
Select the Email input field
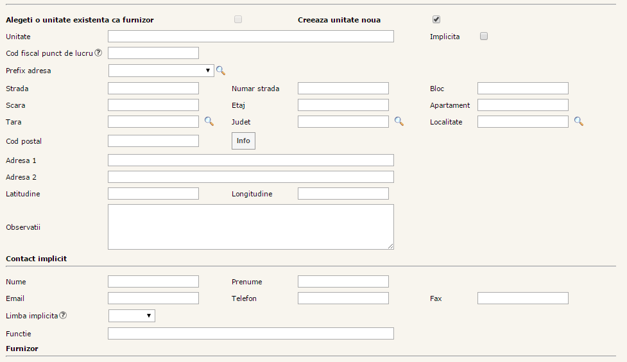click(x=153, y=298)
